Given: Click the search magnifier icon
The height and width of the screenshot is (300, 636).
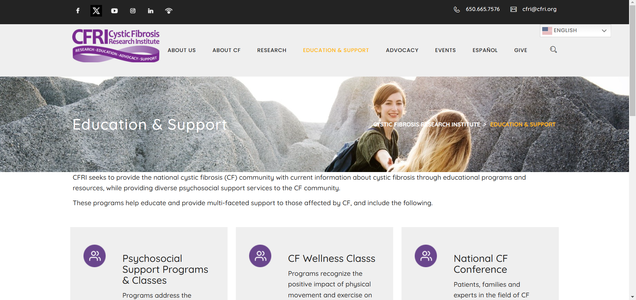Looking at the screenshot, I should coord(553,50).
